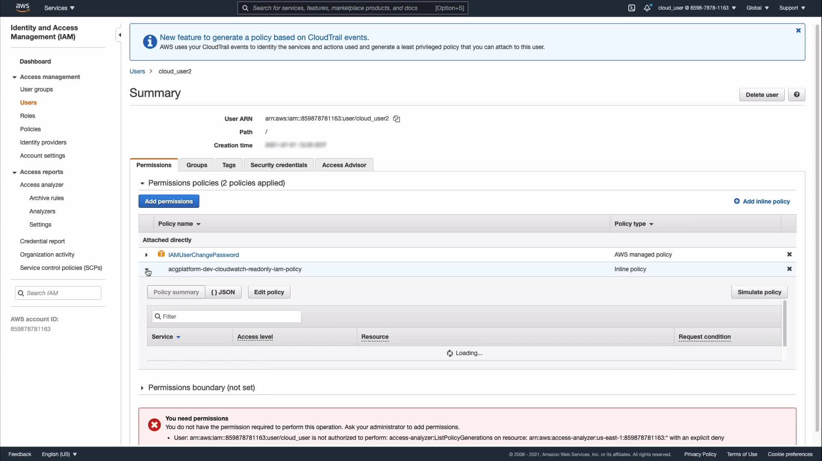Switch to the Groups tab
The image size is (822, 461).
pyautogui.click(x=197, y=165)
